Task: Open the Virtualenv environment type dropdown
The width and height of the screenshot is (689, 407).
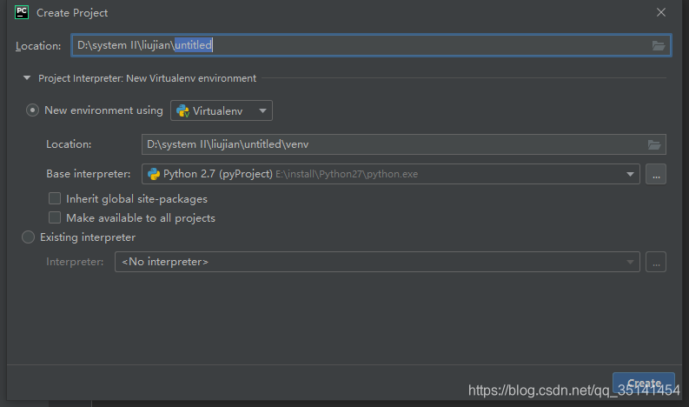Action: click(222, 110)
